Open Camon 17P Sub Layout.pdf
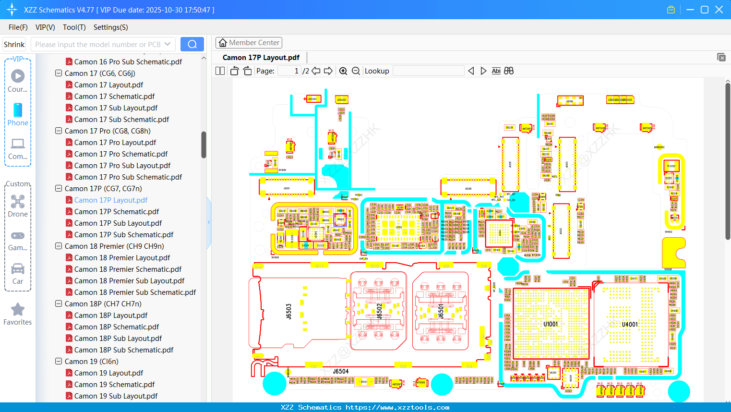The image size is (731, 412). pos(118,223)
